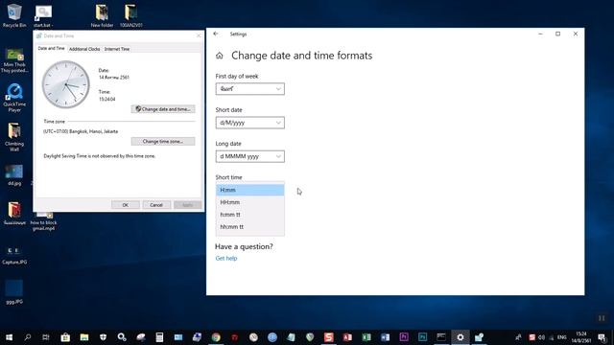Select ggg.JPG file on desktop
The image size is (614, 345).
tap(14, 292)
